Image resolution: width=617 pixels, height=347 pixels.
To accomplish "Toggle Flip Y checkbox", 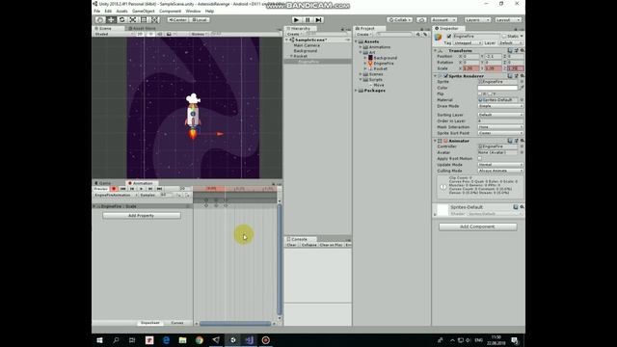I will (490, 94).
